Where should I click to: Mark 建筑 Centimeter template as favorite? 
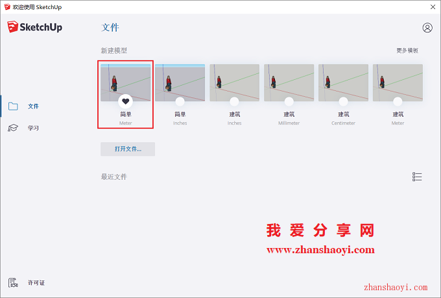click(343, 101)
